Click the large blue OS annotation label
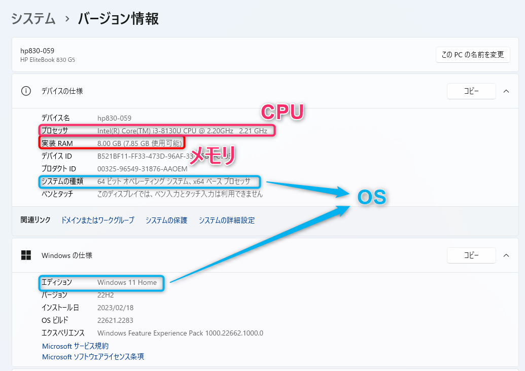The image size is (525, 371). pos(372,197)
